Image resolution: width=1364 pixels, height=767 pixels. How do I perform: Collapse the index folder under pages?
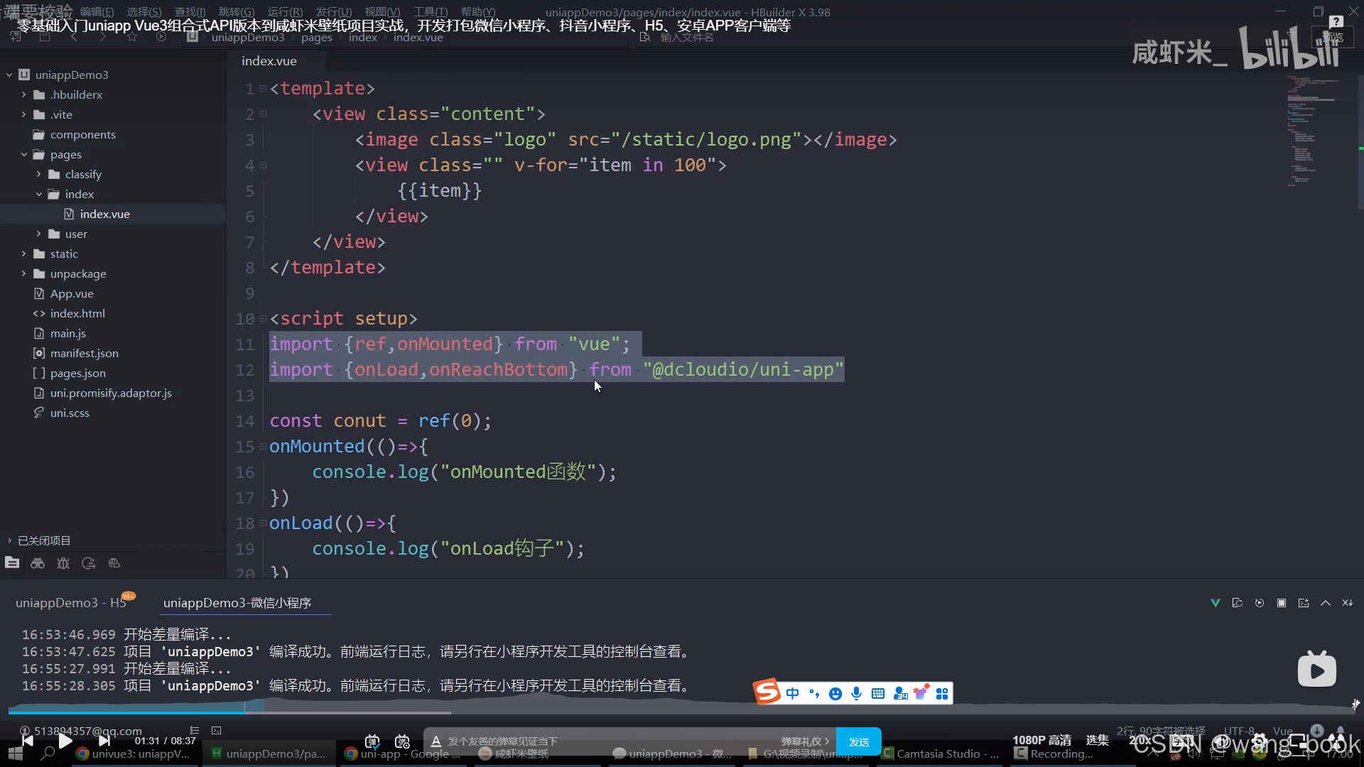[x=38, y=194]
